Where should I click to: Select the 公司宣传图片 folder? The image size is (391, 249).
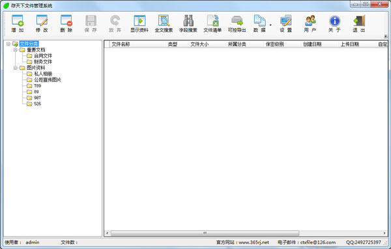(48, 80)
